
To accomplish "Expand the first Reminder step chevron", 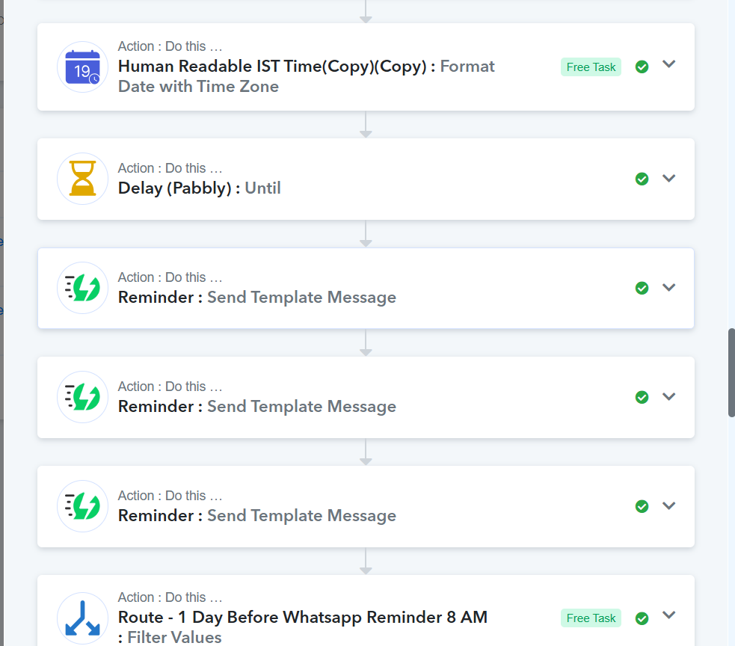I will click(669, 287).
